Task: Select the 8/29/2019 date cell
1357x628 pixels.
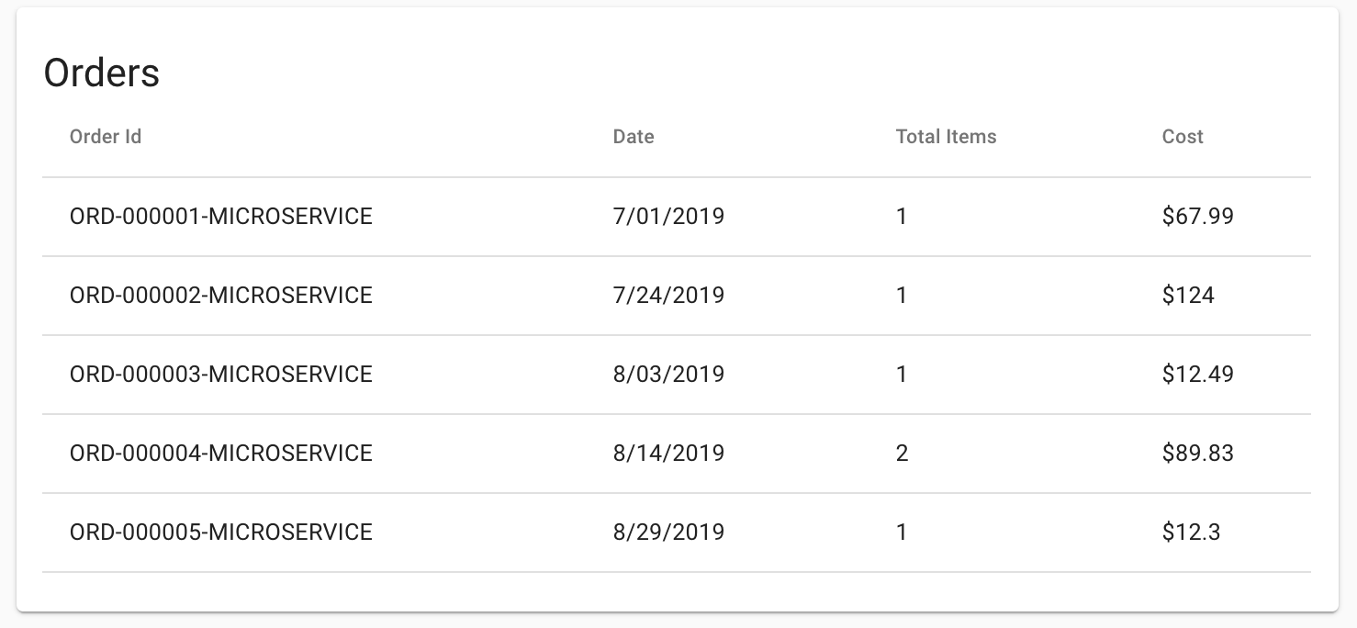Action: [668, 533]
